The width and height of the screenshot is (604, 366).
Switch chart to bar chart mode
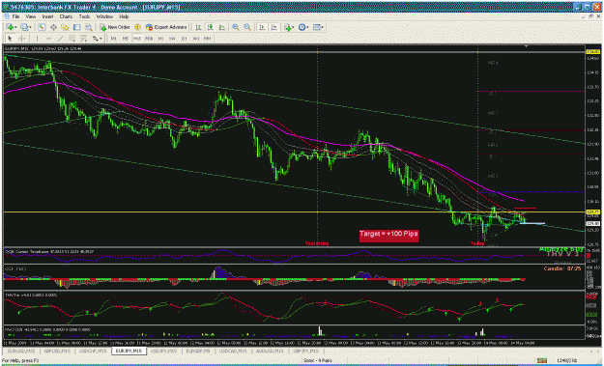(198, 27)
